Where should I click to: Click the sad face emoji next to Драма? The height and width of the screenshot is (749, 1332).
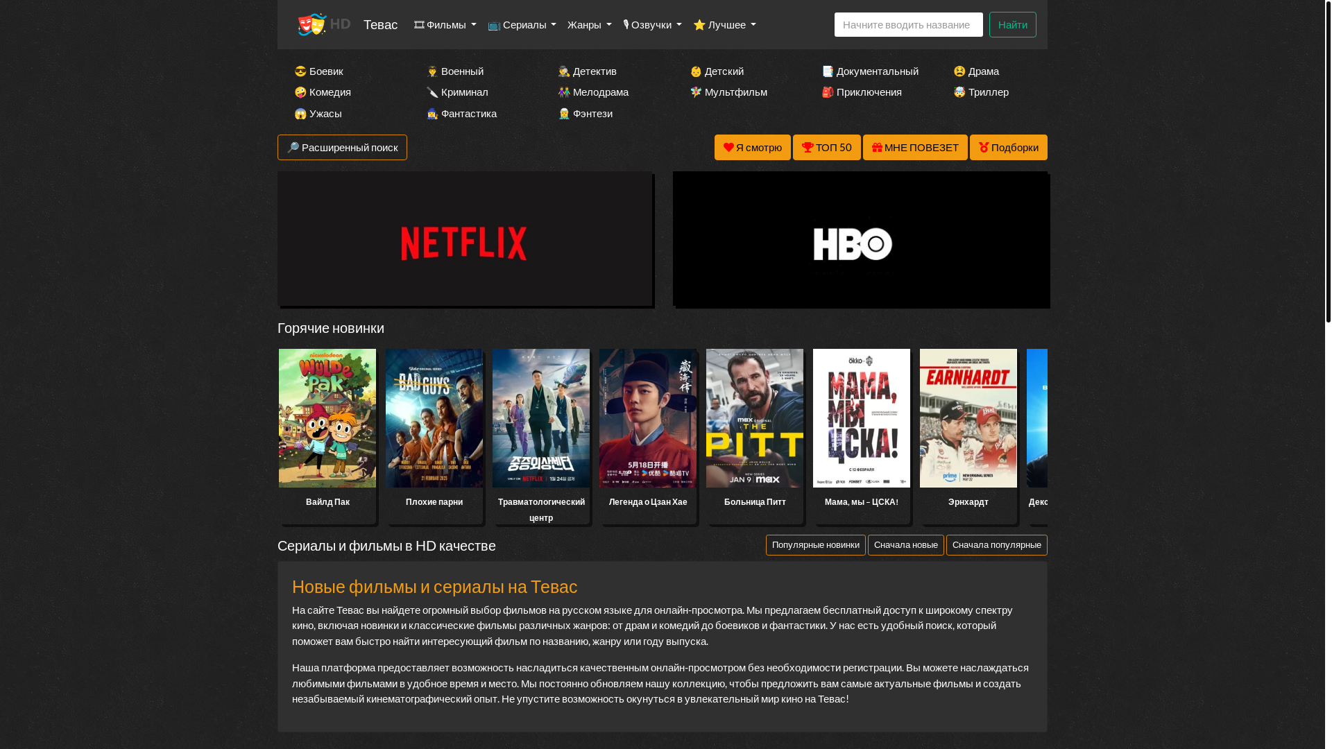(x=959, y=71)
